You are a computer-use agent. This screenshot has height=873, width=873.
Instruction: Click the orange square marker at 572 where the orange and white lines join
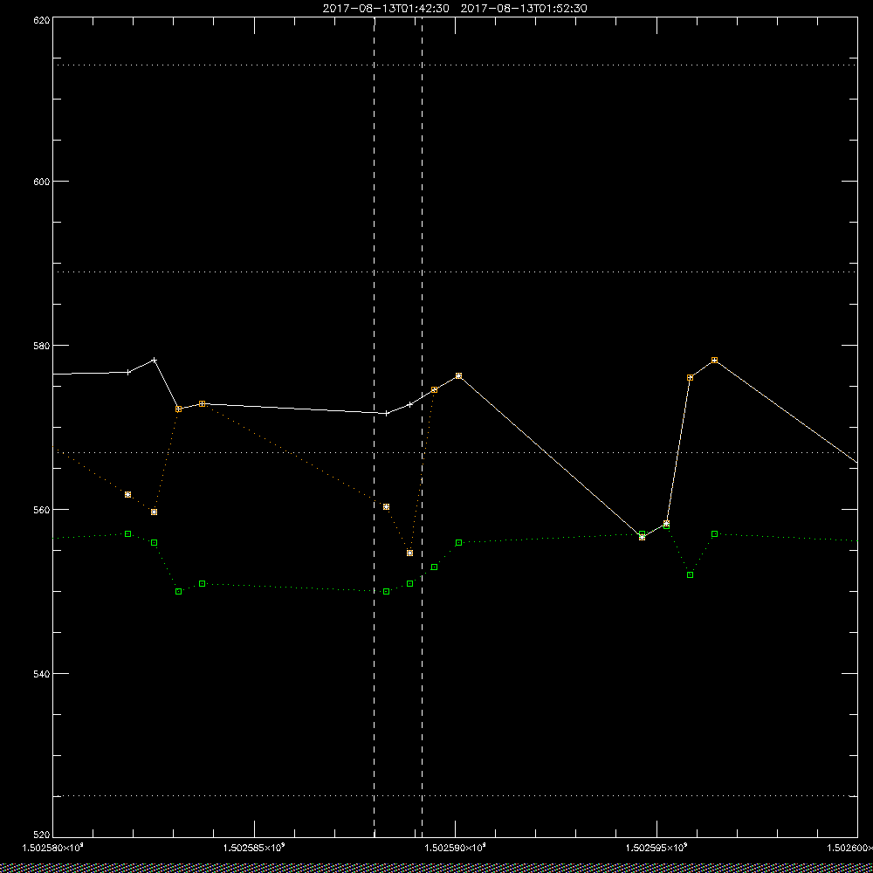click(x=179, y=409)
